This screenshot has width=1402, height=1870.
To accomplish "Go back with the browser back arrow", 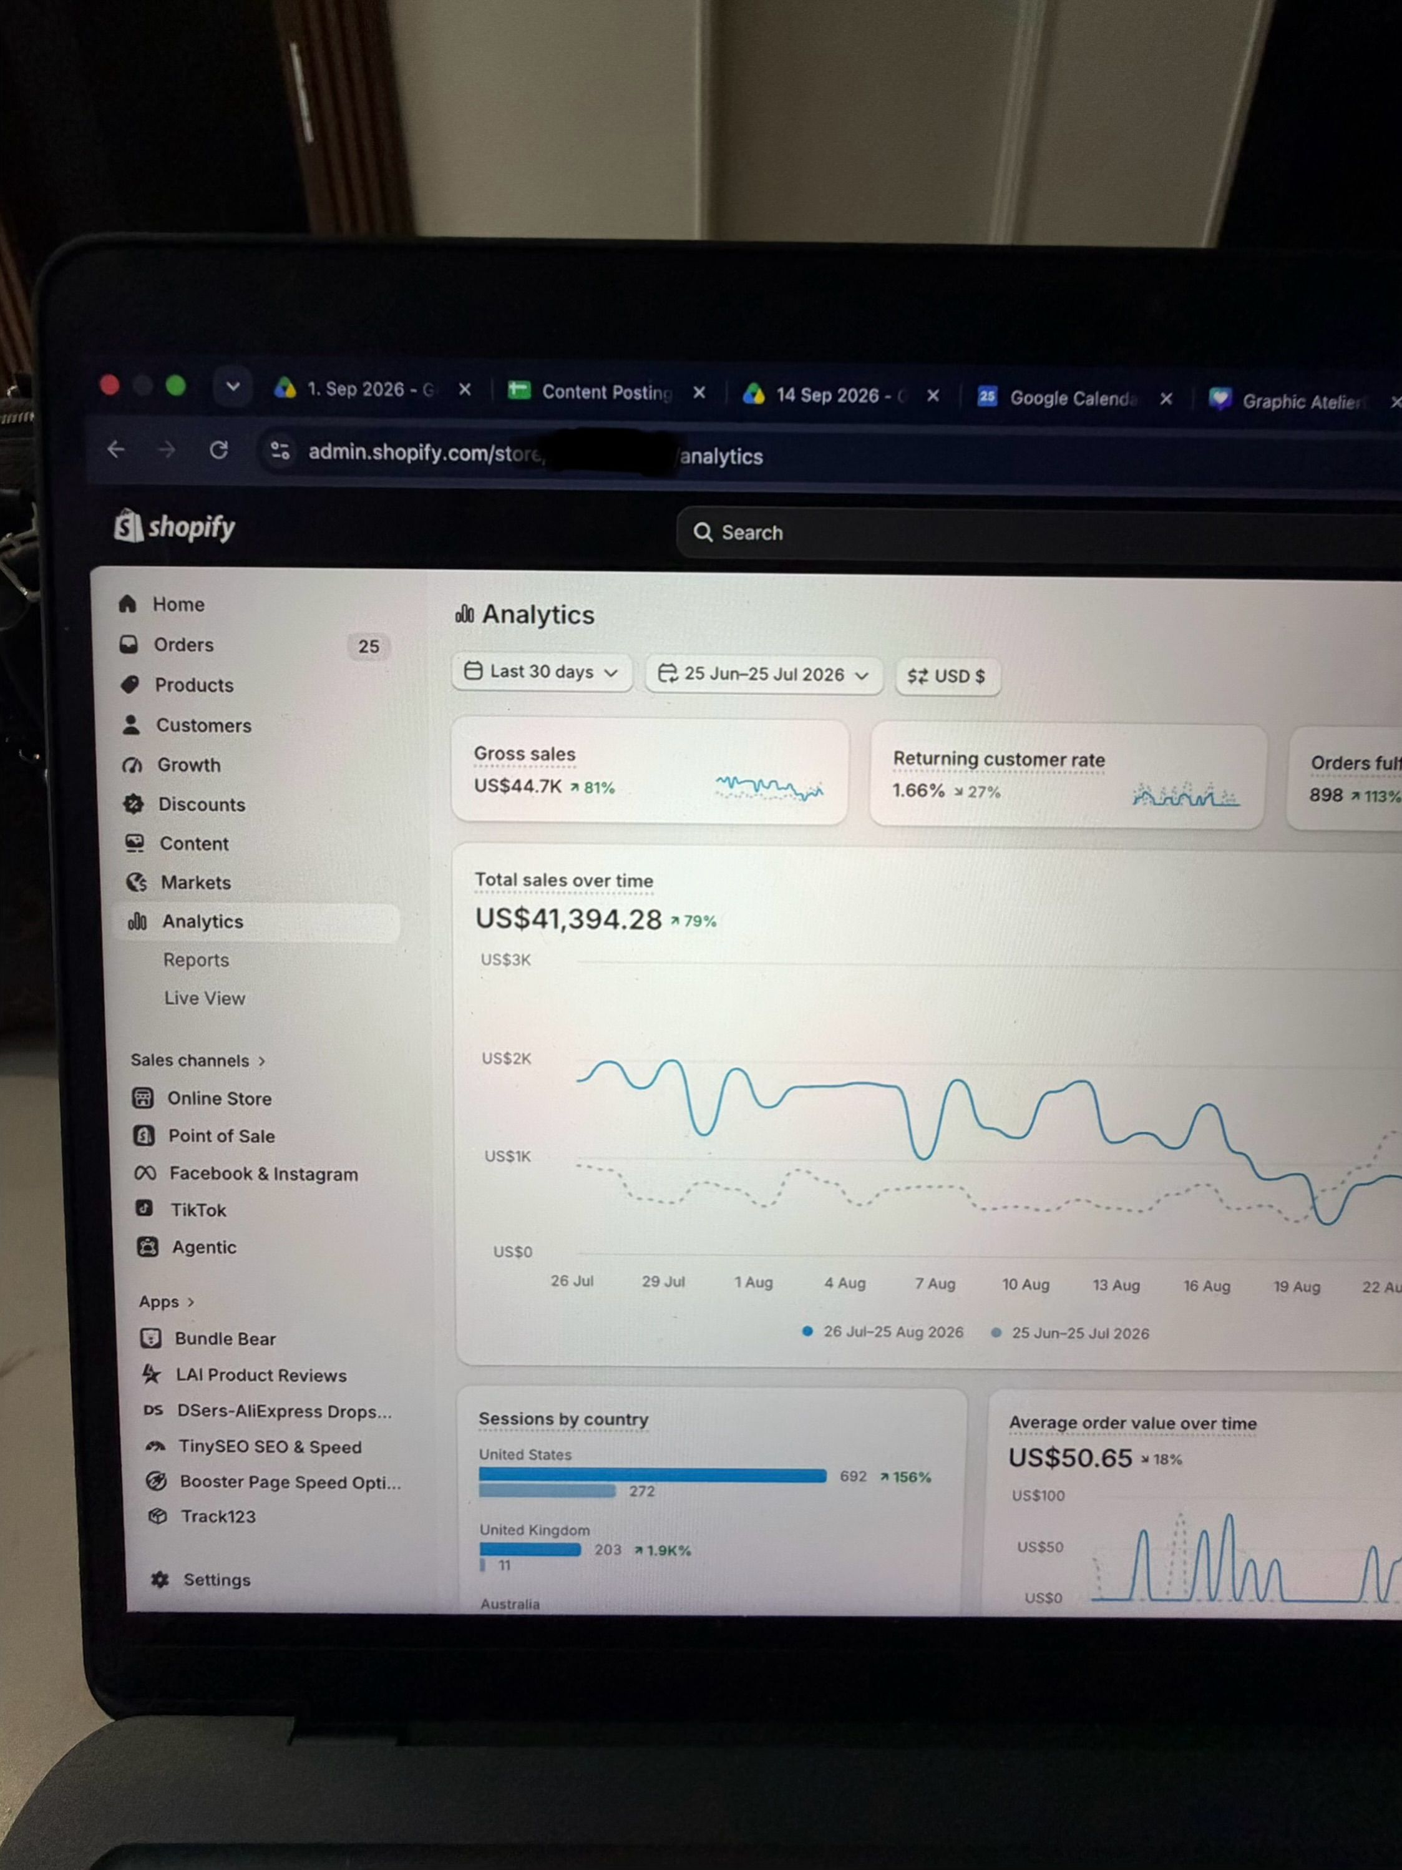I will 116,449.
